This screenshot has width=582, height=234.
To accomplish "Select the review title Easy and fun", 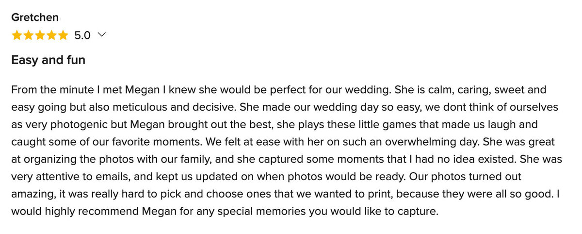I will coord(48,60).
